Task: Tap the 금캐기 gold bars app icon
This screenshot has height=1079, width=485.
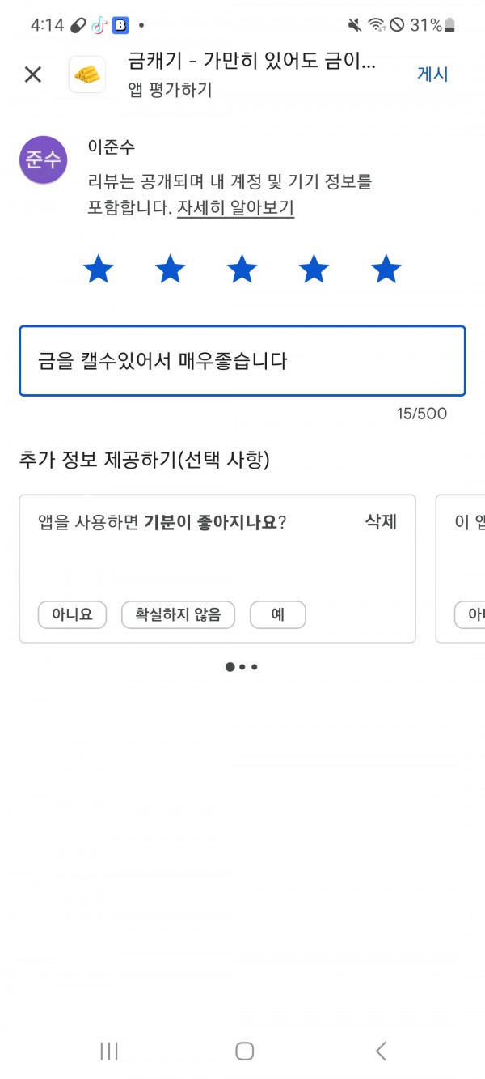Action: (87, 74)
